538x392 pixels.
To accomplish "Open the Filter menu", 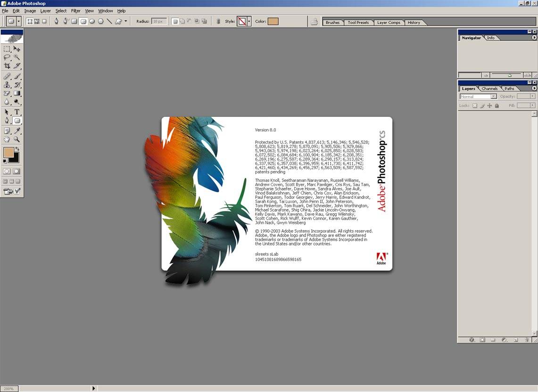I will point(76,11).
